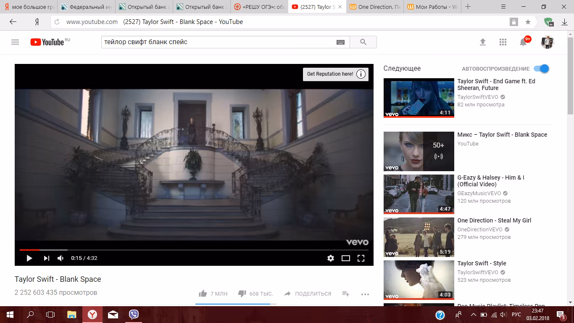
Task: Click the Him & I thumbnail
Action: point(419,194)
